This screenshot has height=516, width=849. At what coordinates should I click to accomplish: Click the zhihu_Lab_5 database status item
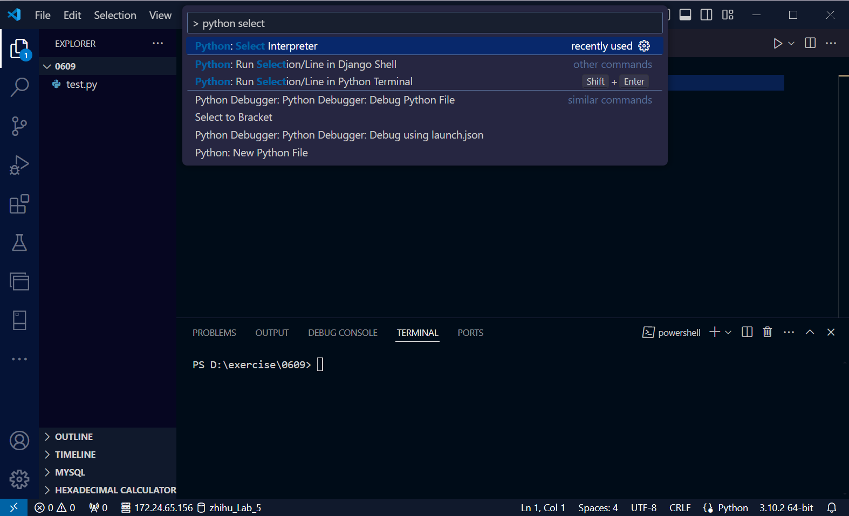click(x=229, y=507)
